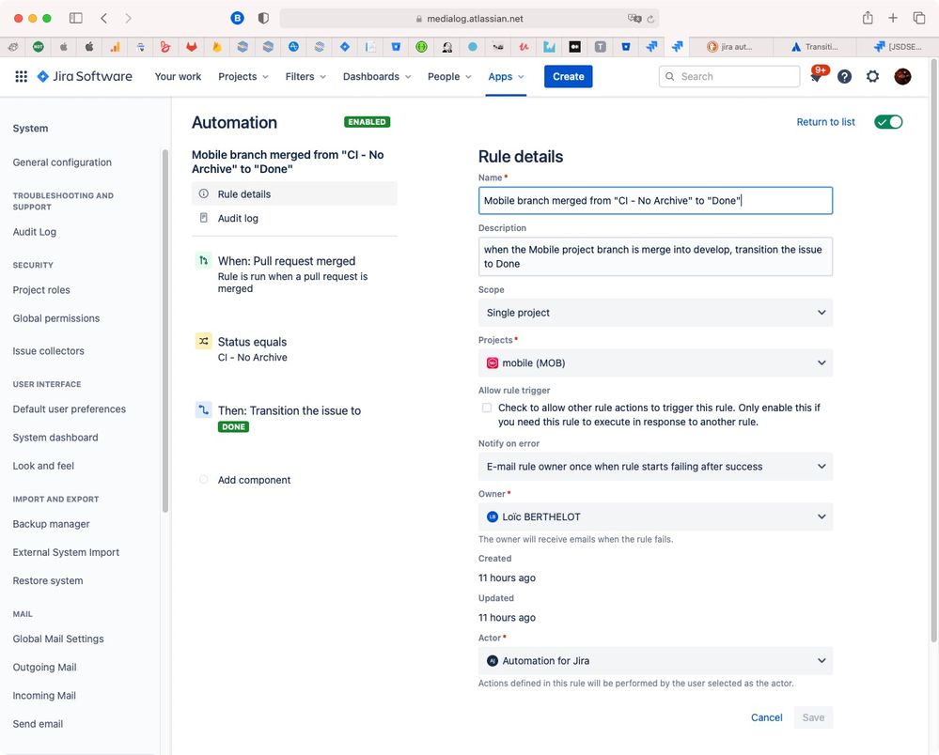Click the Rule details info icon

(204, 193)
